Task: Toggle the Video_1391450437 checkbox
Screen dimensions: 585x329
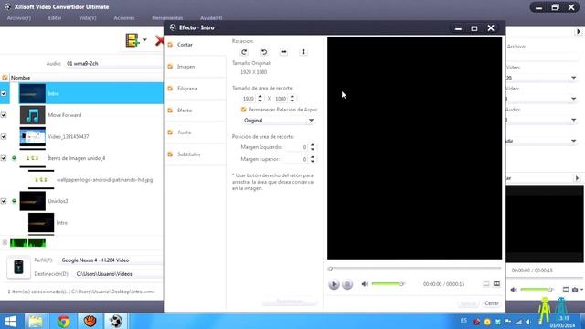Action: 4,136
